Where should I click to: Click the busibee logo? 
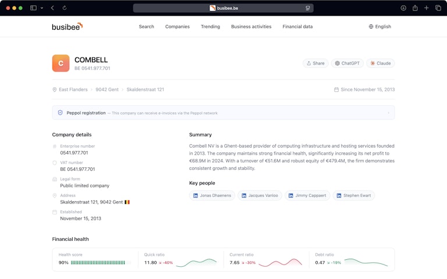(x=67, y=26)
